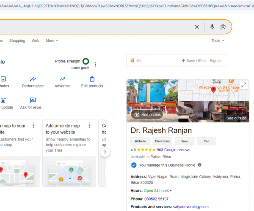
Task: Expand the More search filters dropdown
Action: (52, 41)
